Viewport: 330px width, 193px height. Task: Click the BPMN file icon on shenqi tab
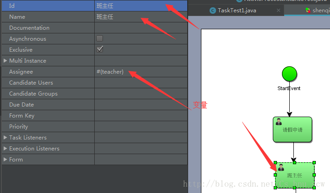point(308,11)
